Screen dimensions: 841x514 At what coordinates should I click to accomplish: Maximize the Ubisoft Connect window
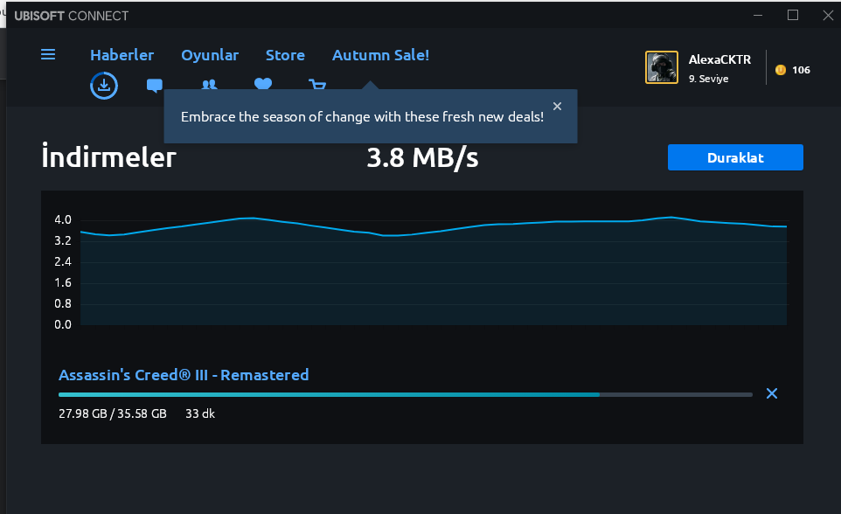click(x=793, y=15)
